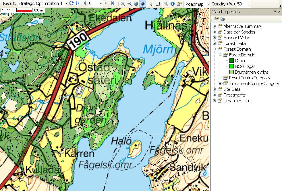This screenshot has height=191, width=282.
Task: Click second icon in Map Properties toolbar
Action: pyautogui.click(x=223, y=19)
